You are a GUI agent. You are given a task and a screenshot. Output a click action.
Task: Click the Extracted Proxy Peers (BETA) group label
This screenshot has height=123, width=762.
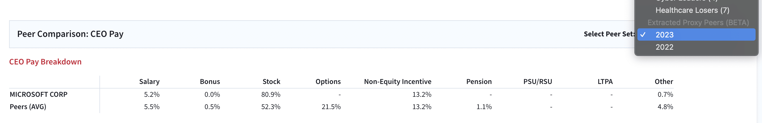pos(698,22)
